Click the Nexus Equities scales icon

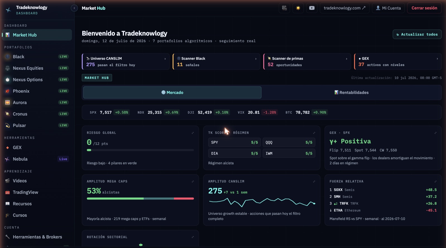coord(8,68)
